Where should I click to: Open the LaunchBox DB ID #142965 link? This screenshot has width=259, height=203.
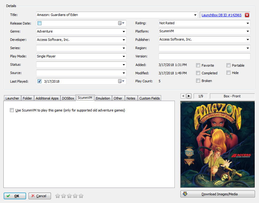pos(222,15)
